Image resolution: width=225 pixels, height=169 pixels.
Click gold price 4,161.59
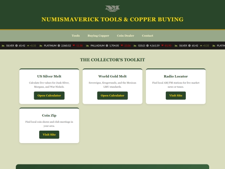pyautogui.click(x=155, y=45)
